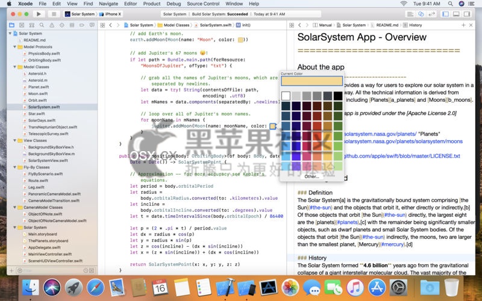Image resolution: width=482 pixels, height=301 pixels.
Task: Toggle the Debug area visibility
Action: (456, 14)
